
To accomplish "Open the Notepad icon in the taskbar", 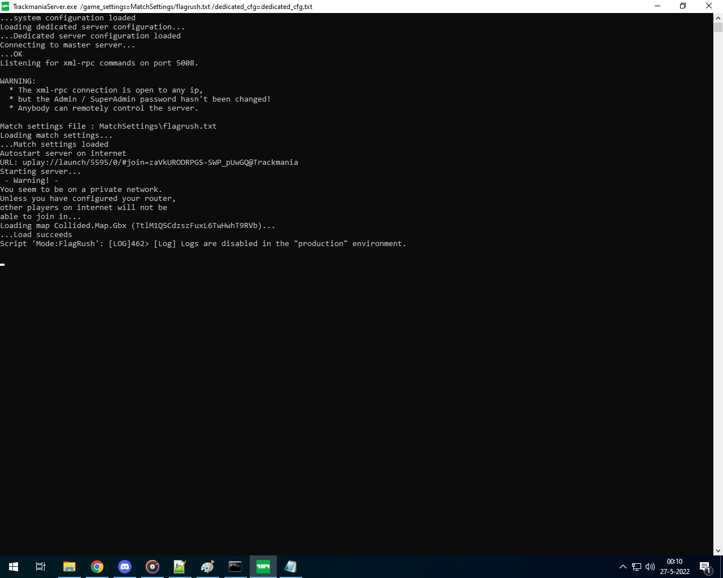I will [290, 567].
